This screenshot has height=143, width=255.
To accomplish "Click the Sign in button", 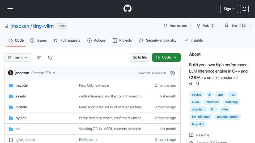I will tap(229, 9).
